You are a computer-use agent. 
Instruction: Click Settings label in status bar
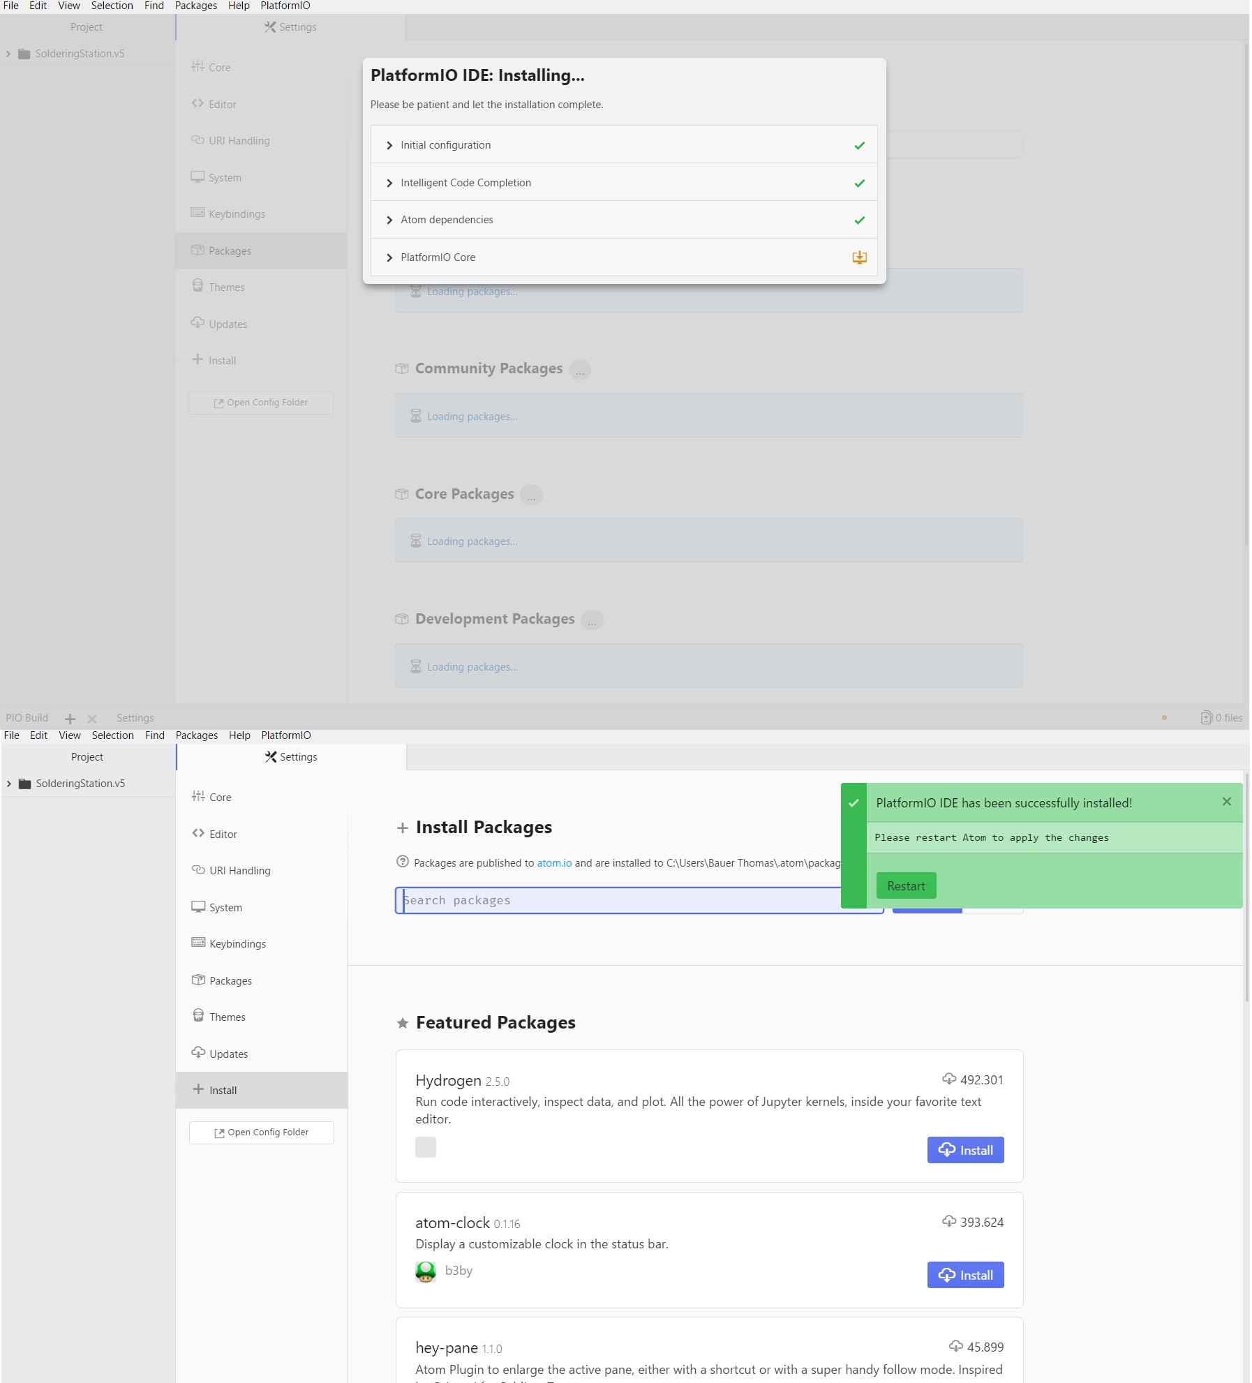coord(135,718)
